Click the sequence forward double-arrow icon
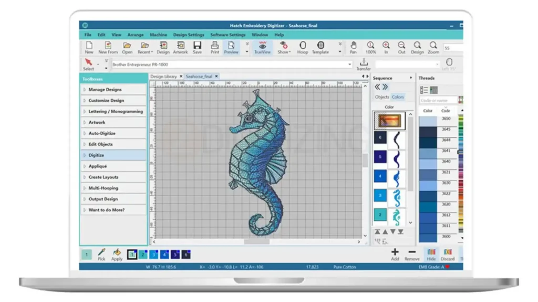 385,87
